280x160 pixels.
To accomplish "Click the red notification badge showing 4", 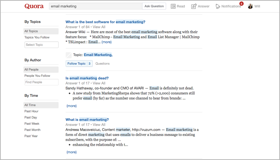I will [x=241, y=3].
